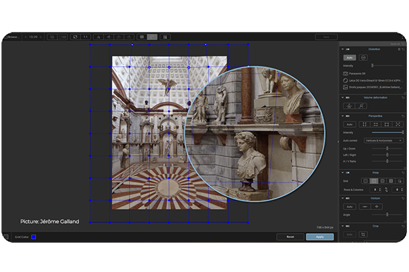Select highlighted second Warp grid preset
This screenshot has height=272, width=409.
coord(374,181)
